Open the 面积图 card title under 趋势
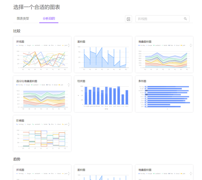This screenshot has height=180, width=202. [81, 170]
